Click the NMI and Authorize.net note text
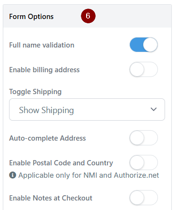The height and width of the screenshot is (210, 176). click(88, 175)
